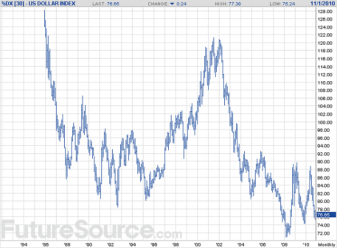
Task: Click the 72.00 price axis label
Action: coord(324,233)
